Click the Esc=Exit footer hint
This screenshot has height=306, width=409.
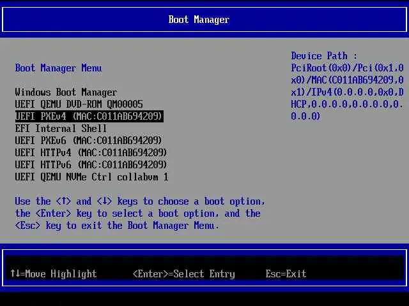tap(286, 274)
